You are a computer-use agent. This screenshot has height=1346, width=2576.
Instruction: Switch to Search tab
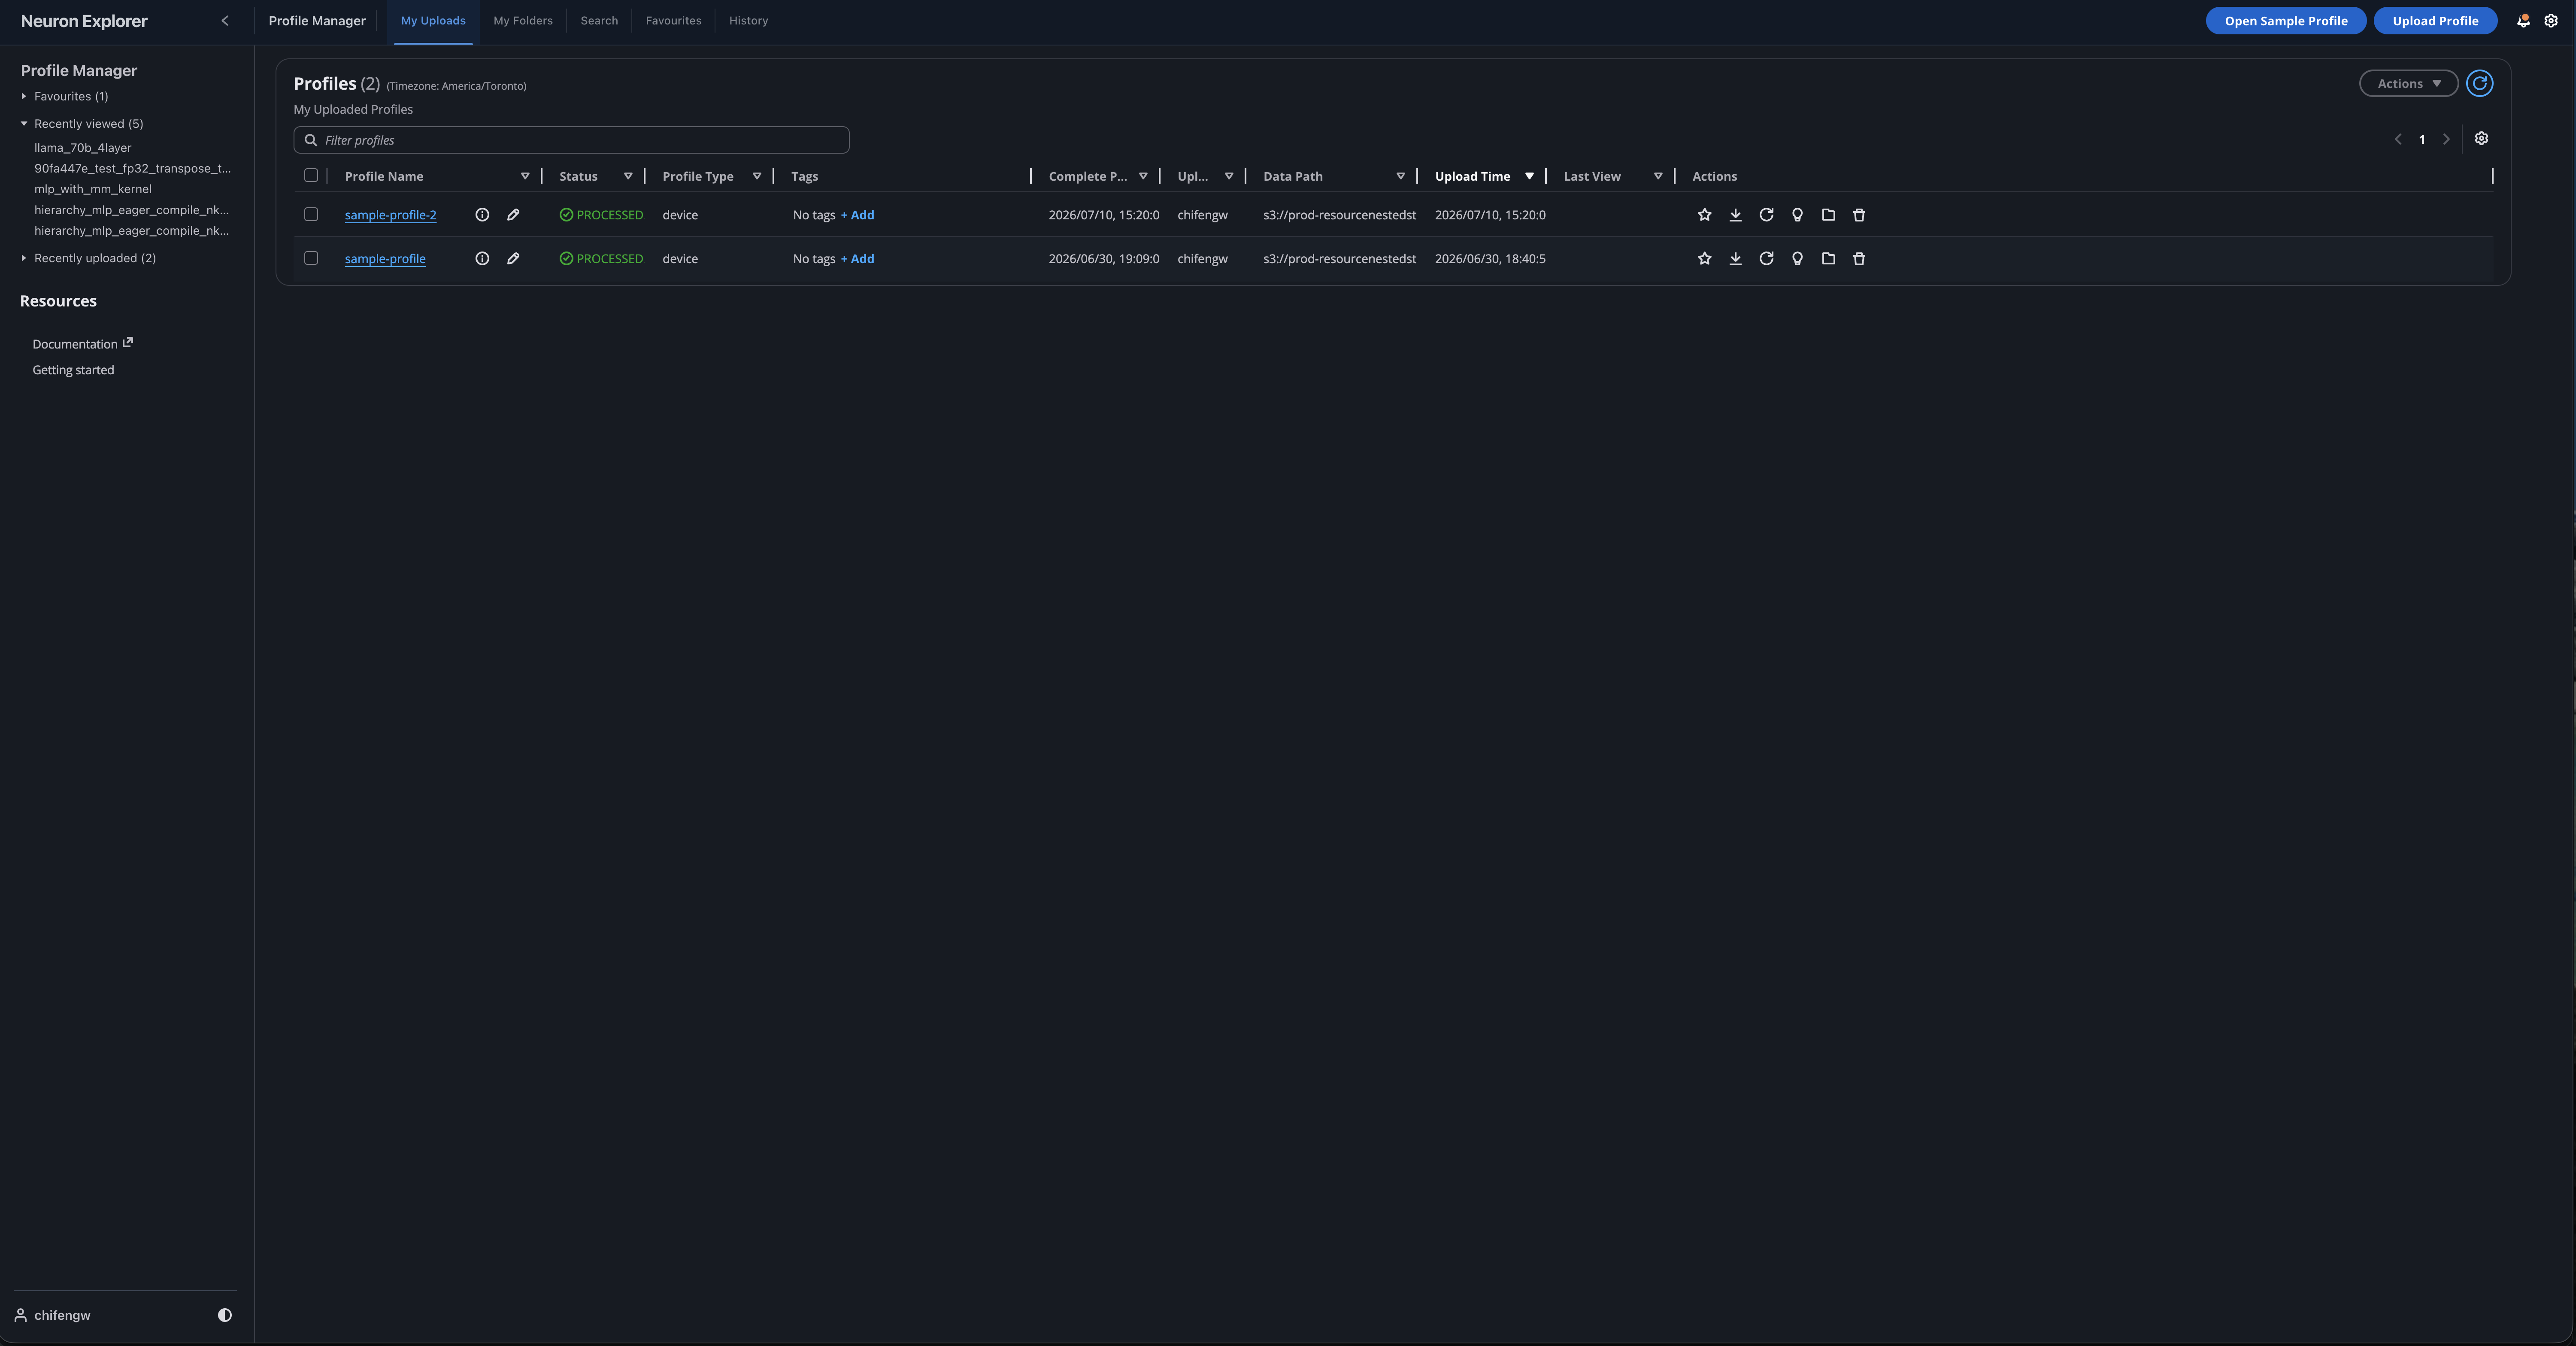pos(599,21)
